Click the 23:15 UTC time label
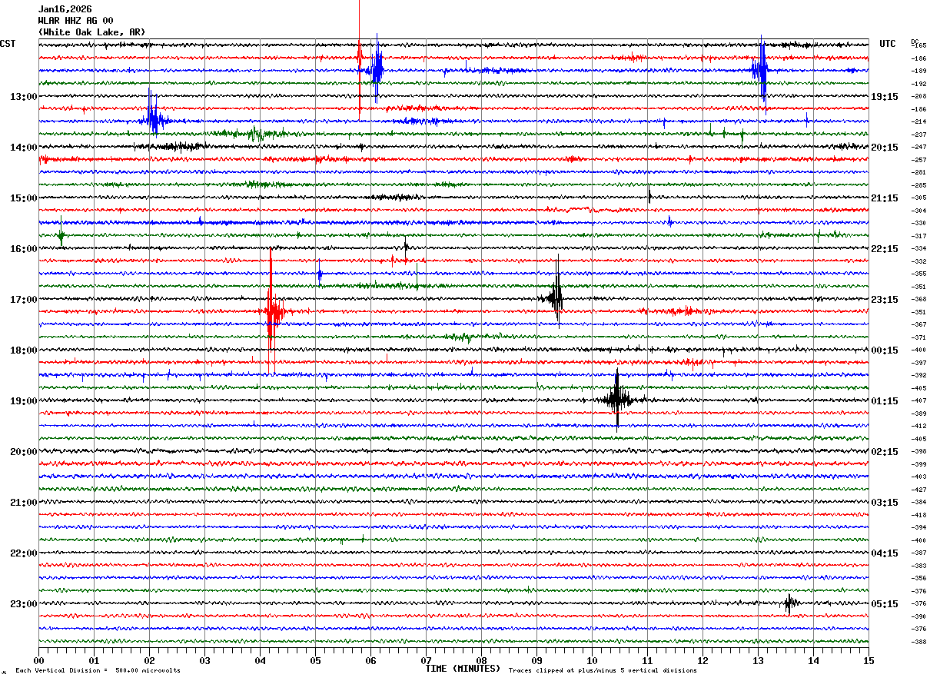 pos(885,300)
